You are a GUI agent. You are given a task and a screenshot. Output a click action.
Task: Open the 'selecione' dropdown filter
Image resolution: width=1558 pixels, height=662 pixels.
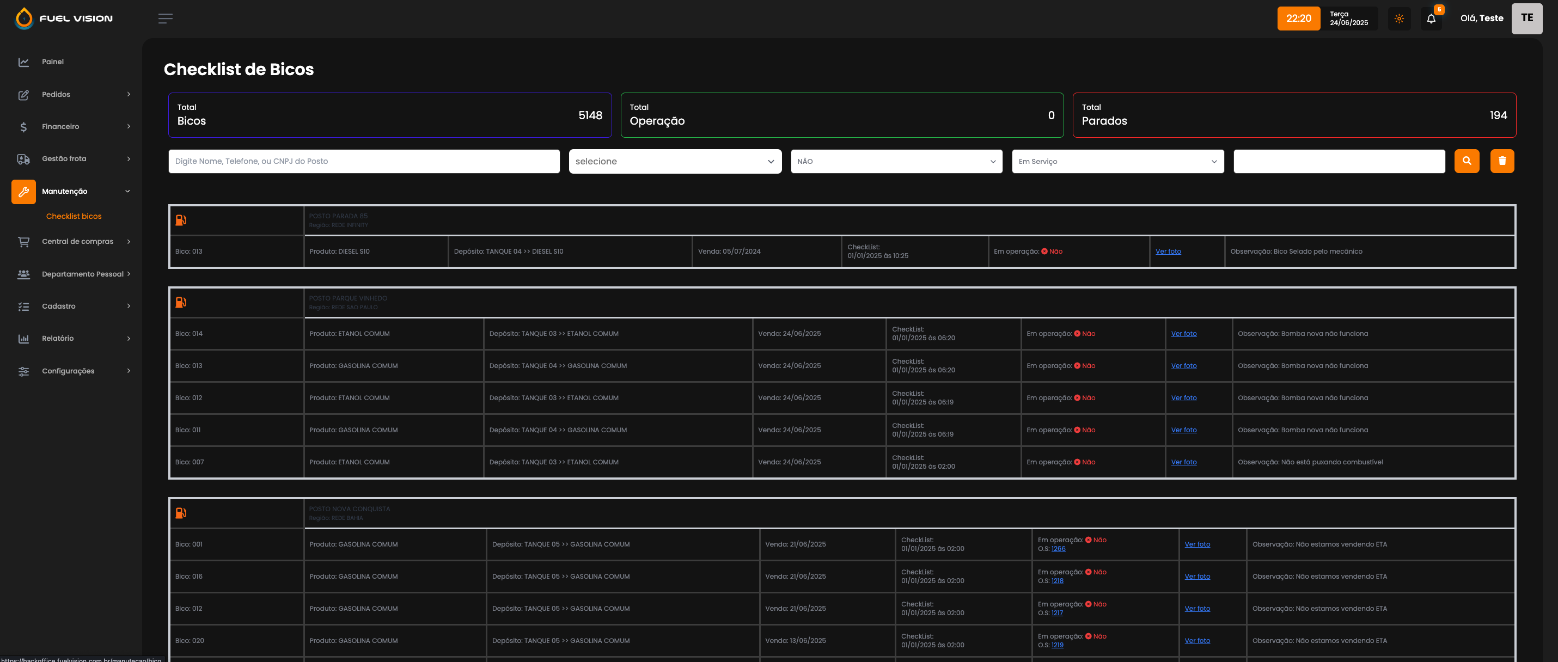tap(674, 162)
